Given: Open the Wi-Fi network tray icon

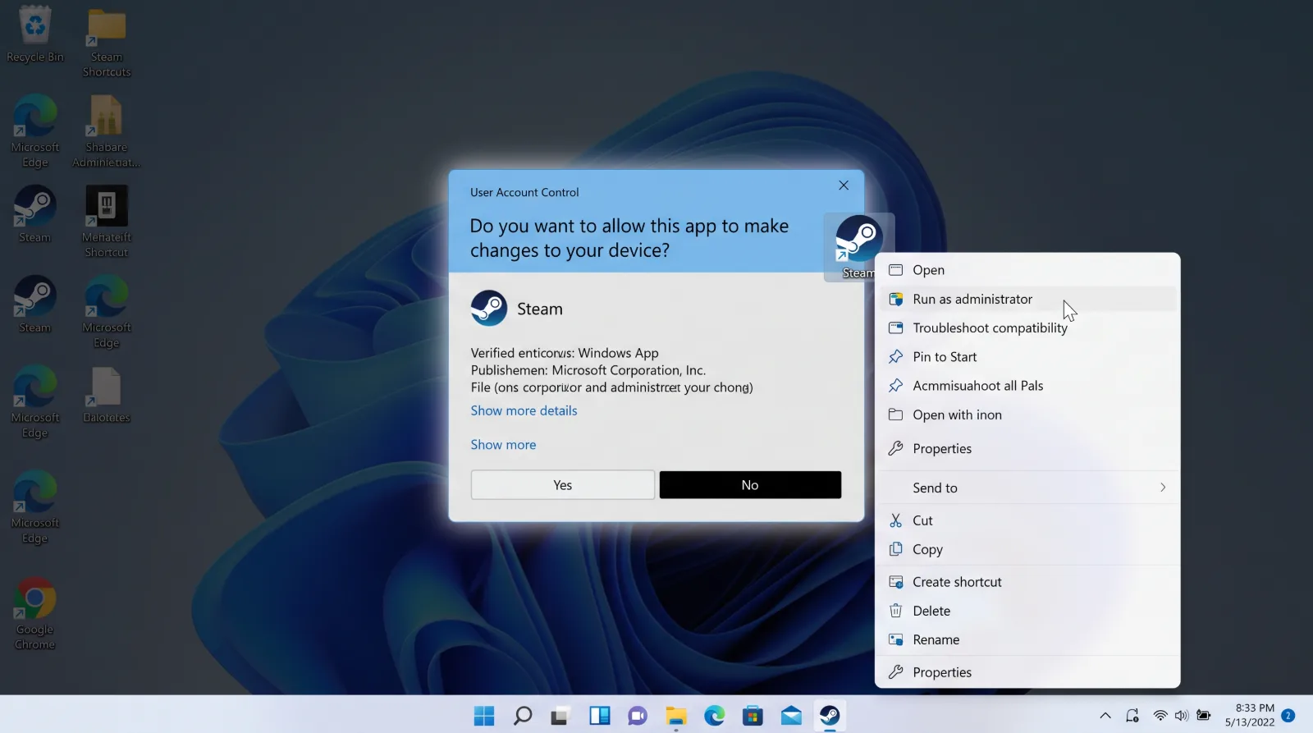Looking at the screenshot, I should coord(1160,716).
